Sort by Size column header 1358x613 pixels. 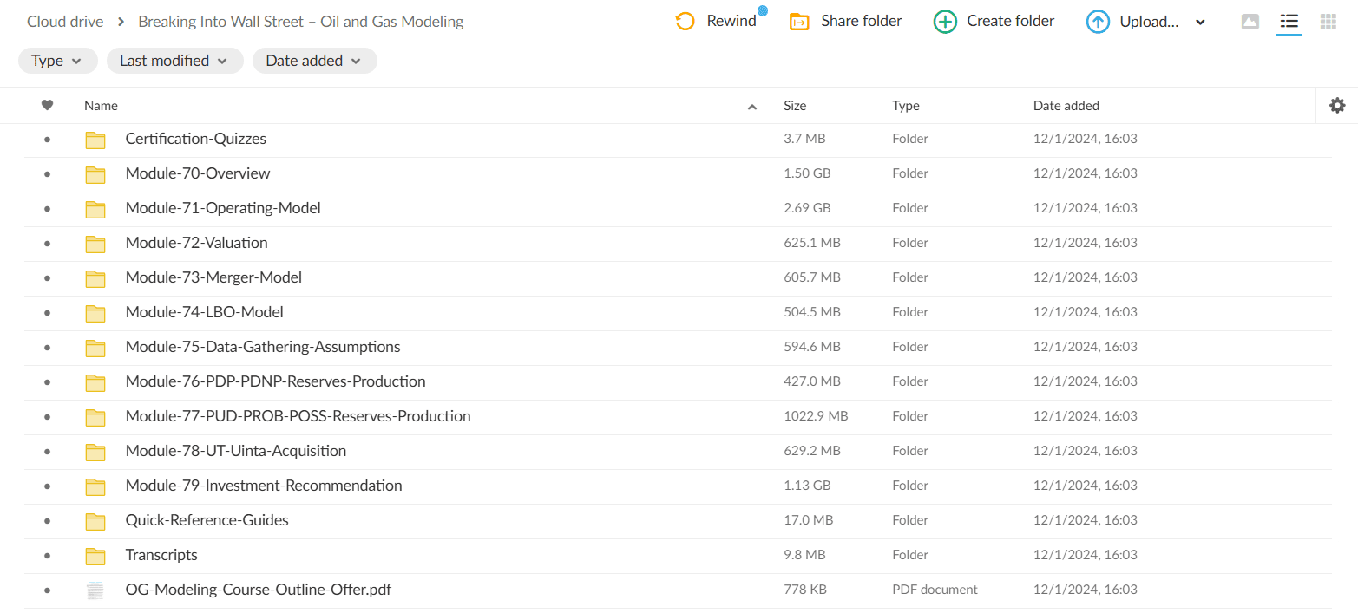pos(795,106)
